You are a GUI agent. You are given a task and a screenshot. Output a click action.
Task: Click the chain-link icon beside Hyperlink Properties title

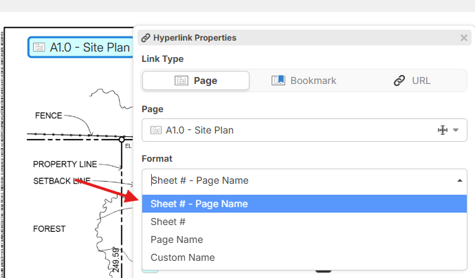tap(146, 38)
